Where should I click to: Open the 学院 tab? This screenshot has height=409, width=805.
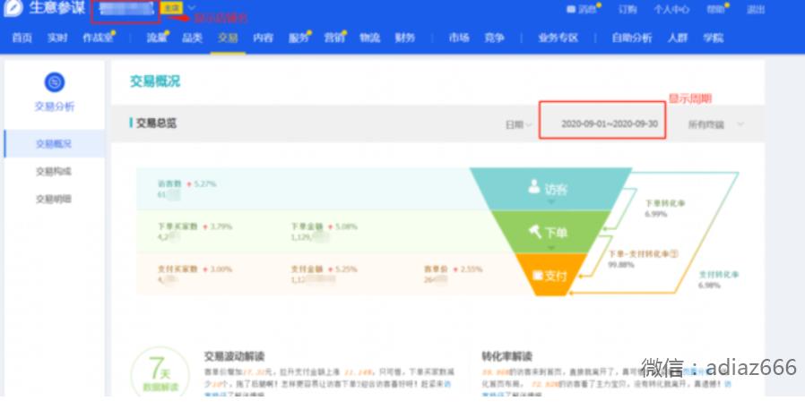tap(713, 38)
